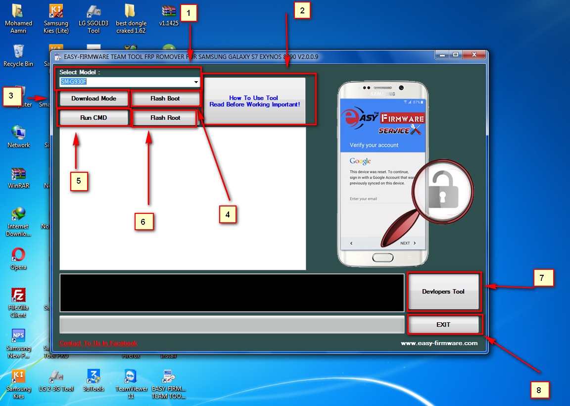Open the Recycle Bin

click(x=18, y=55)
